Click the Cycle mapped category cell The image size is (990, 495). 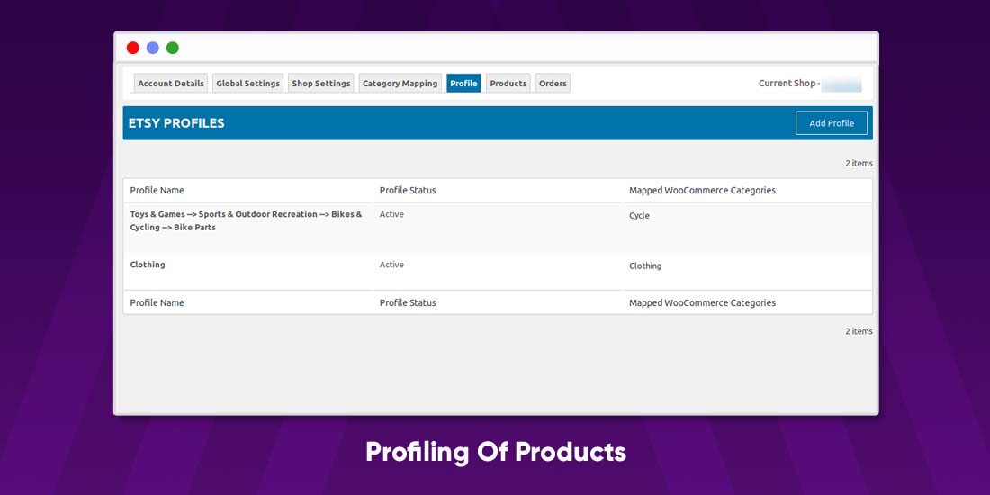639,215
